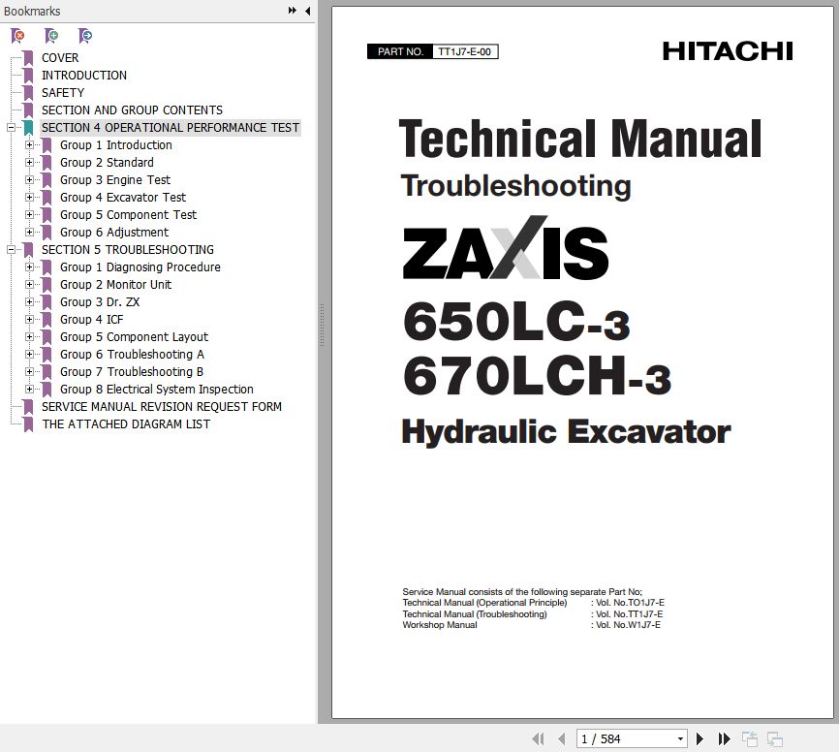Go to the next page
Viewport: 839px width, 752px height.
699,739
